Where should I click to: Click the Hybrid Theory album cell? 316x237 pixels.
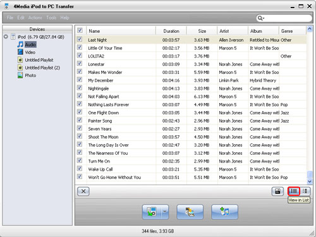click(x=263, y=80)
